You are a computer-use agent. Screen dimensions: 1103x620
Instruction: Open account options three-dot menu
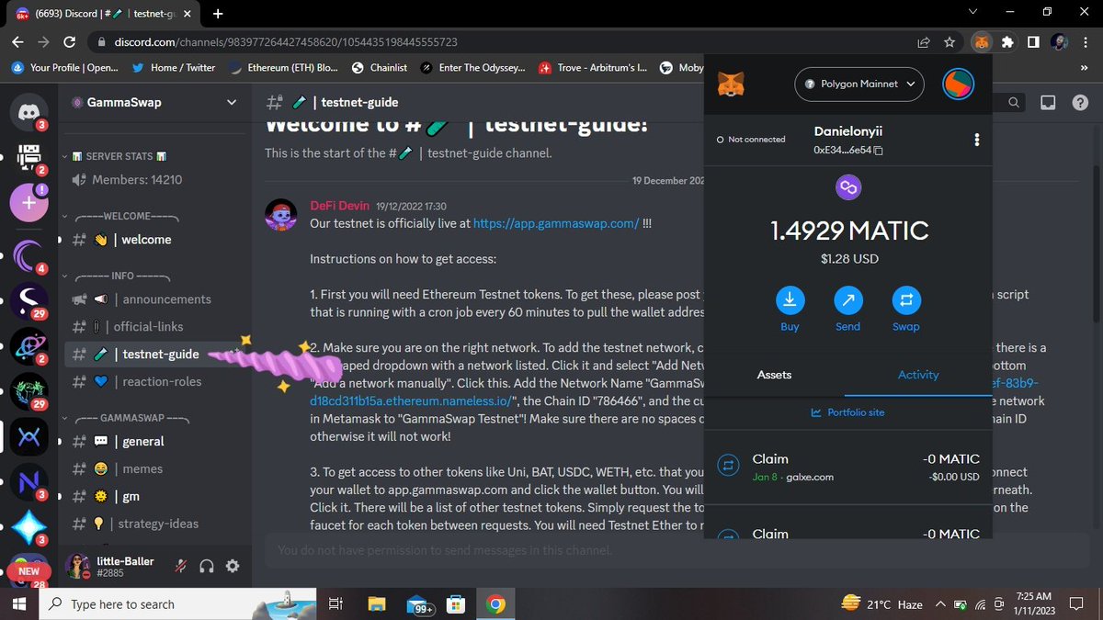[x=976, y=140]
